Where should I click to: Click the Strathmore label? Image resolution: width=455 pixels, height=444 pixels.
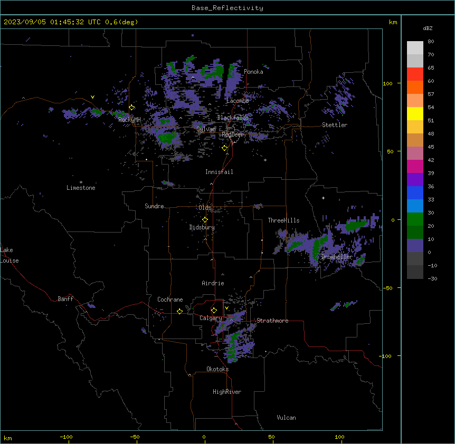[x=272, y=321]
